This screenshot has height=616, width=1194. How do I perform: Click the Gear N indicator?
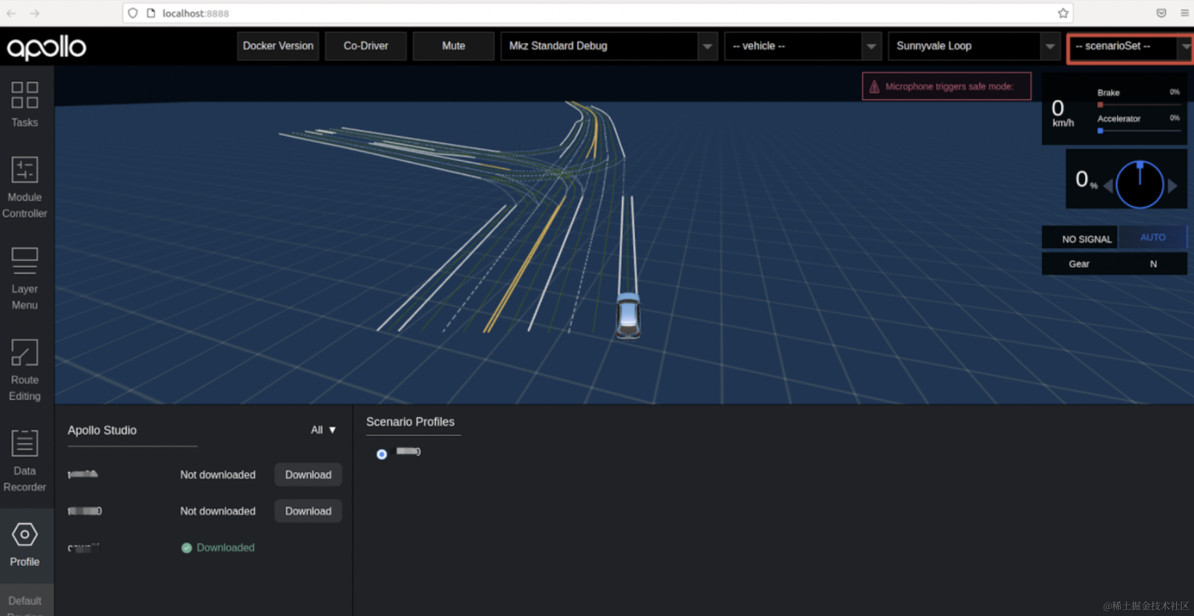[1114, 264]
